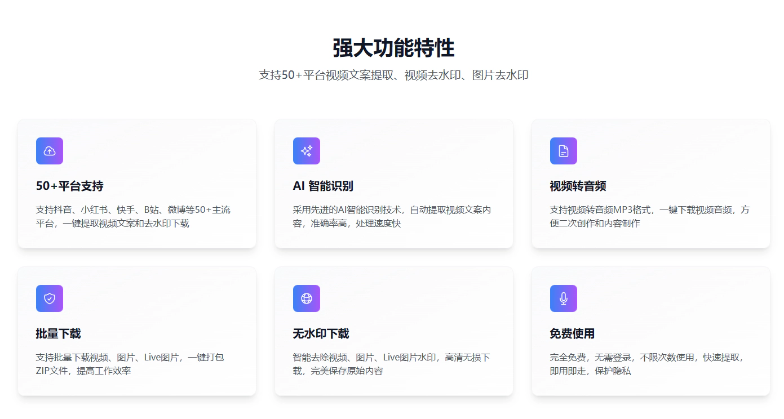Screen dimensions: 784x419
Task: Click the description mentioning 抖音、小红书、快手
Action: (133, 217)
